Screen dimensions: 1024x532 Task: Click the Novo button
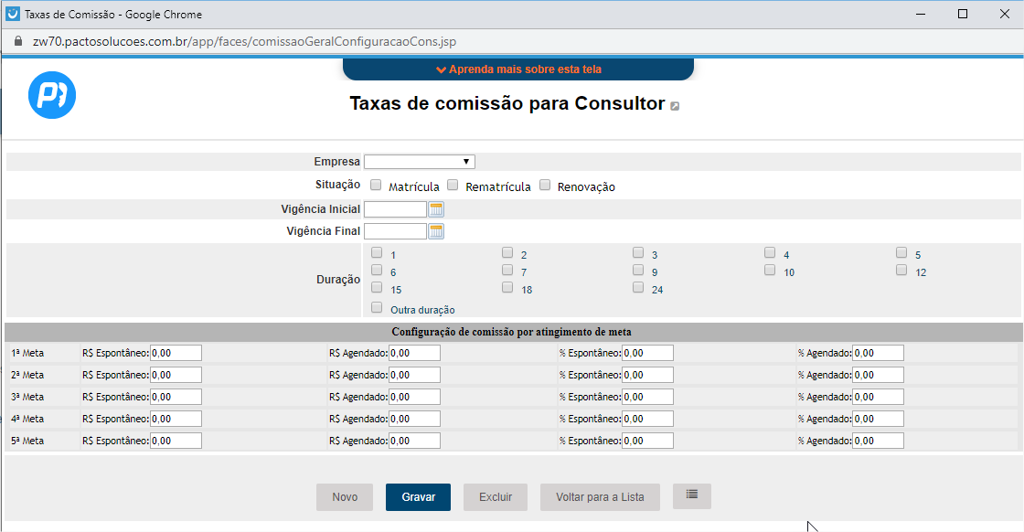(345, 497)
